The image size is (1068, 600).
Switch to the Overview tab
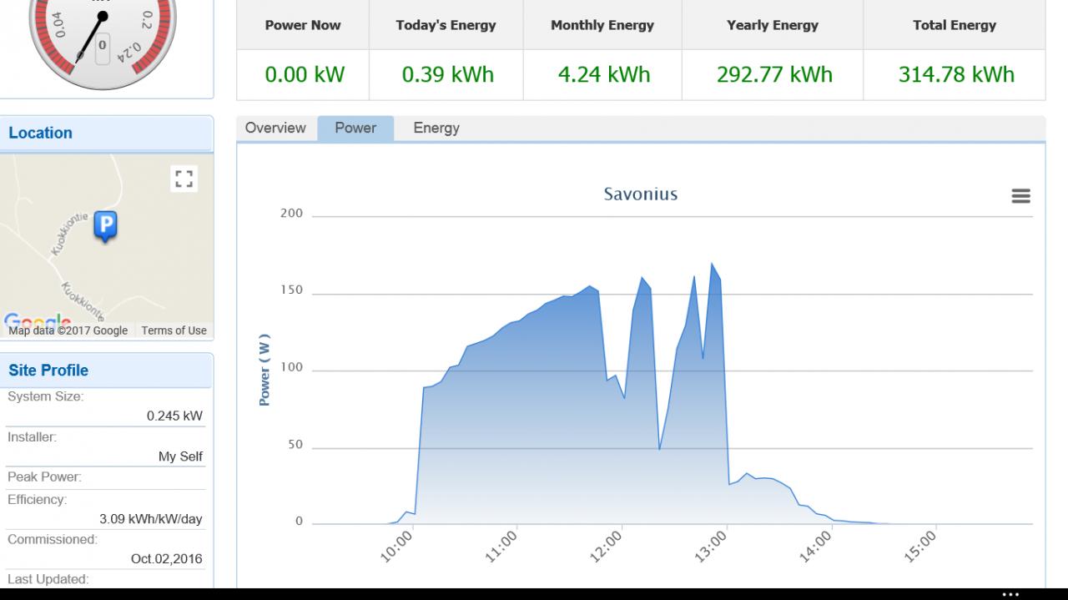[x=275, y=128]
